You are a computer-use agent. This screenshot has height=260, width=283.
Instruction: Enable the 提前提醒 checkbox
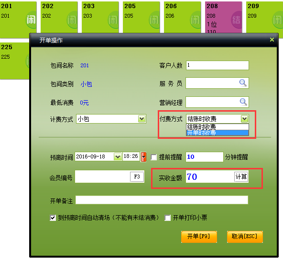pyautogui.click(x=154, y=157)
